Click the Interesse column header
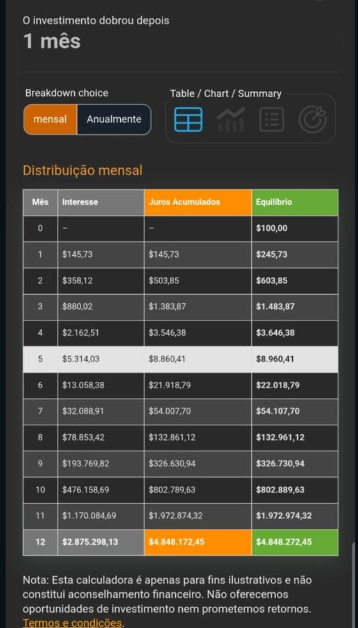Screen dimensions: 358x628 [101, 202]
